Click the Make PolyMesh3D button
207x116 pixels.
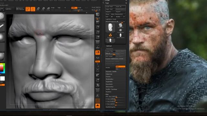point(118,14)
